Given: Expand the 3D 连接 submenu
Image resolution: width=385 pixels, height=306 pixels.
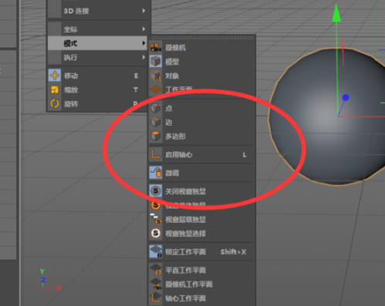Looking at the screenshot, I should pyautogui.click(x=97, y=11).
